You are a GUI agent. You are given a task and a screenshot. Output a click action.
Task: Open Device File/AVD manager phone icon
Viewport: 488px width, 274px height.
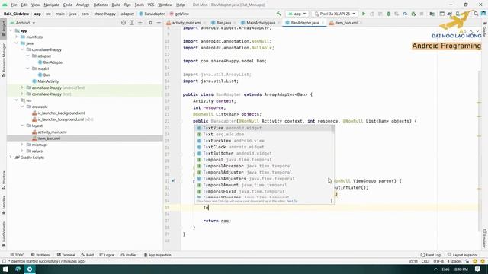(x=457, y=14)
